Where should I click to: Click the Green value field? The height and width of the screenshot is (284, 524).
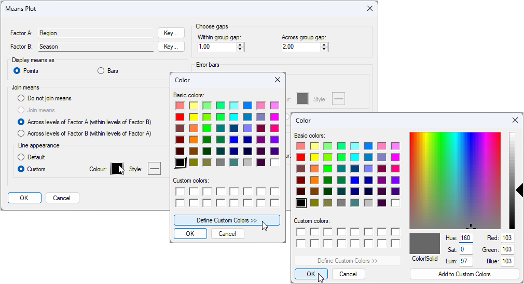(x=507, y=250)
